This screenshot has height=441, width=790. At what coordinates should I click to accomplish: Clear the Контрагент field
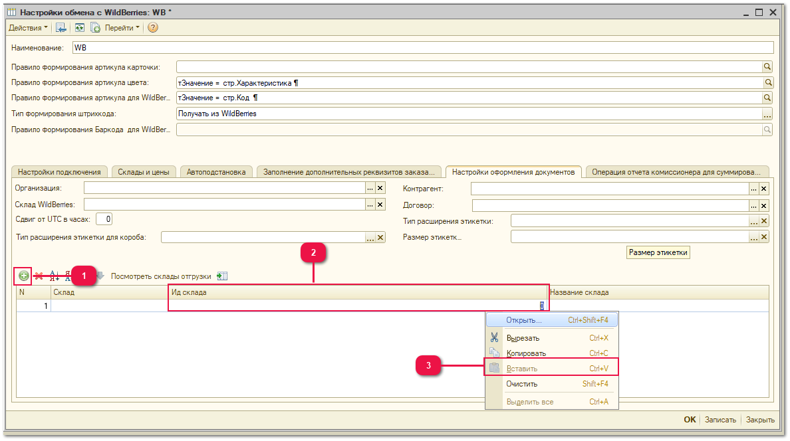pyautogui.click(x=764, y=189)
